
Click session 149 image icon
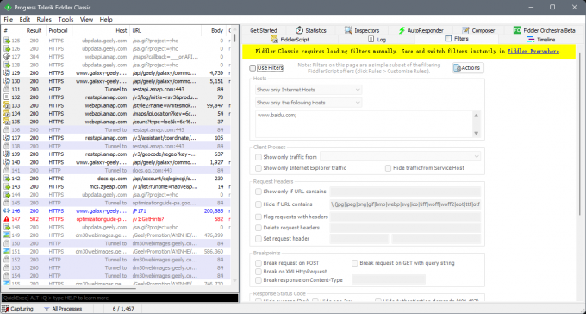[x=6, y=235]
